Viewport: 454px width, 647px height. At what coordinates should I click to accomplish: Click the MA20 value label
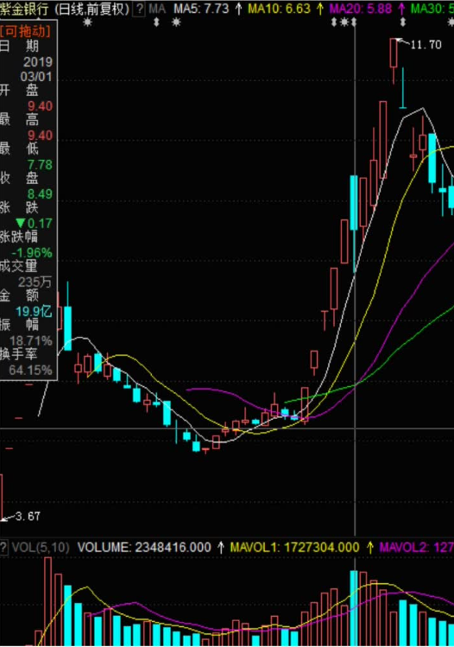click(361, 9)
